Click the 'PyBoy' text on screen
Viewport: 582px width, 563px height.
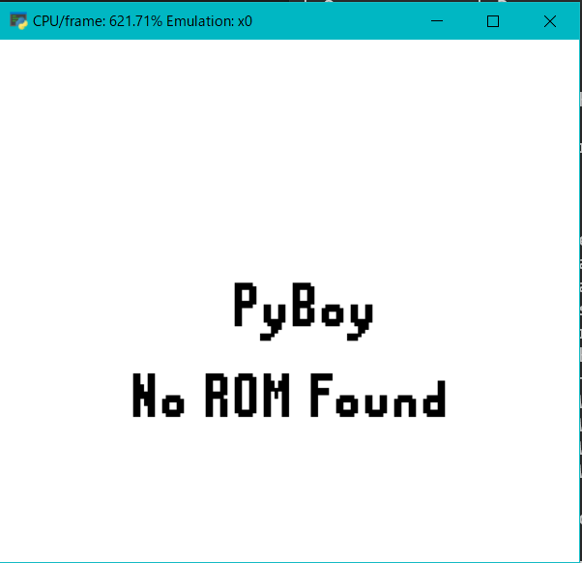tap(304, 311)
